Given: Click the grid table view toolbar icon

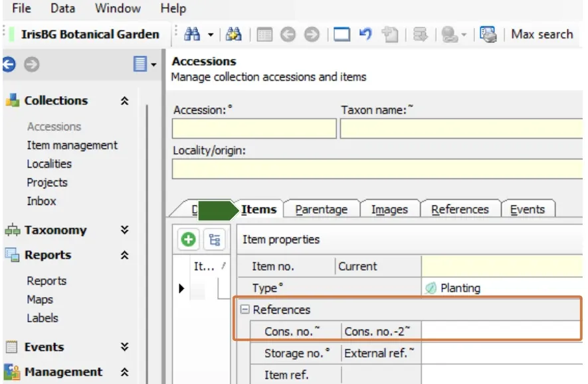Looking at the screenshot, I should [264, 34].
